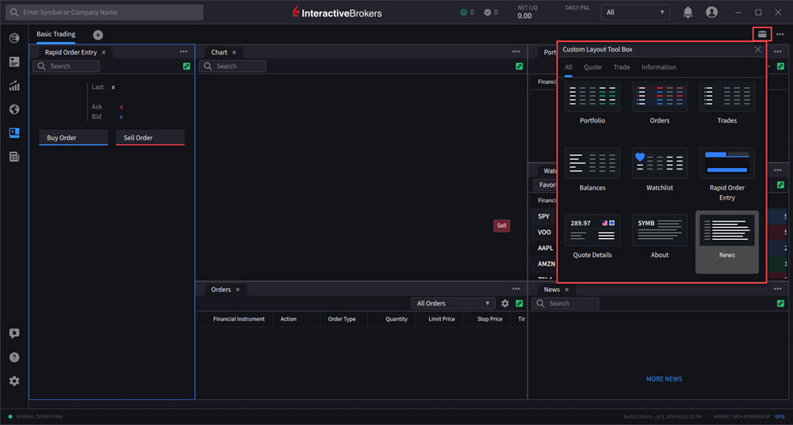Open Chart panel three-dot options menu

point(516,51)
